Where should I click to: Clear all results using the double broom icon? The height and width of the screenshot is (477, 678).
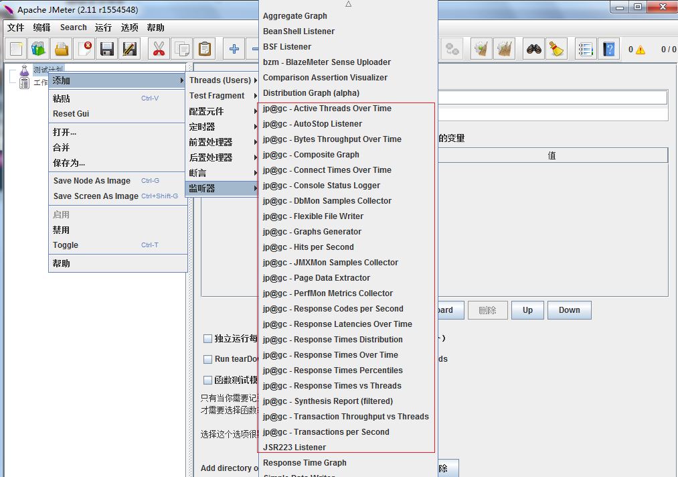(x=503, y=49)
